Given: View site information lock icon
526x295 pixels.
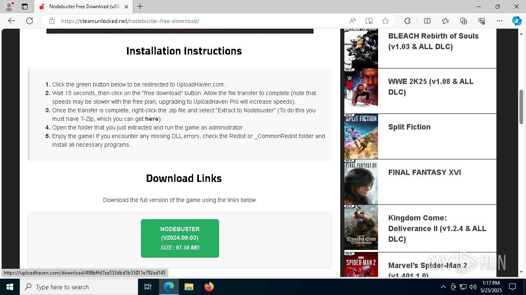Looking at the screenshot, I should pos(52,21).
